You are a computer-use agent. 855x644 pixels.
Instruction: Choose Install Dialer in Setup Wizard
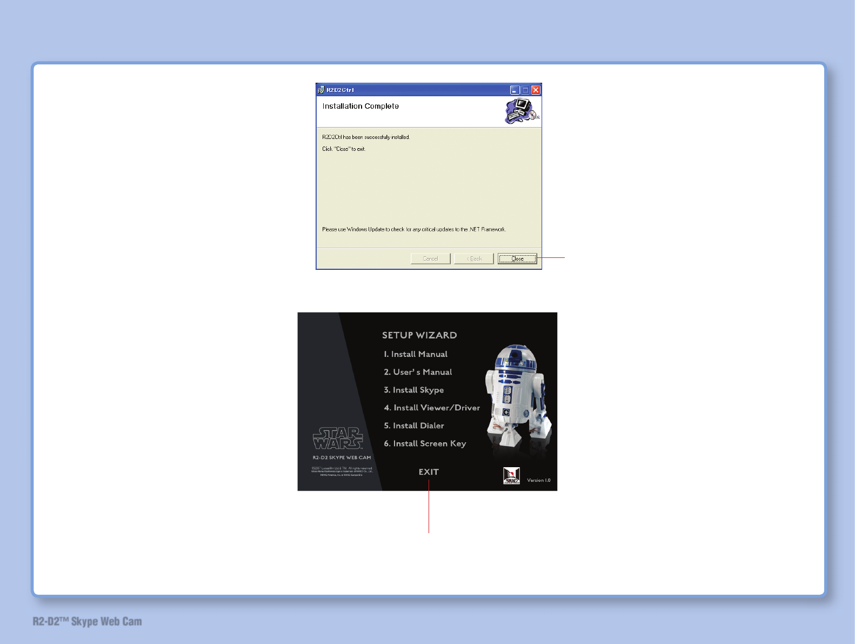414,426
